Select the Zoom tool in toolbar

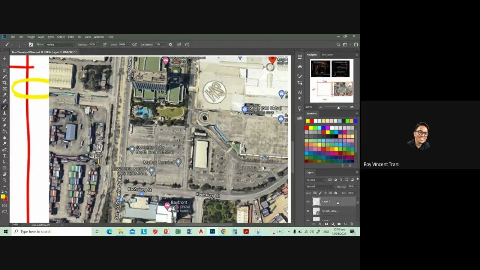(x=4, y=180)
